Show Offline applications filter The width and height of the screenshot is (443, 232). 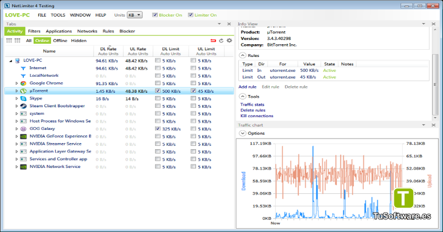tap(60, 40)
